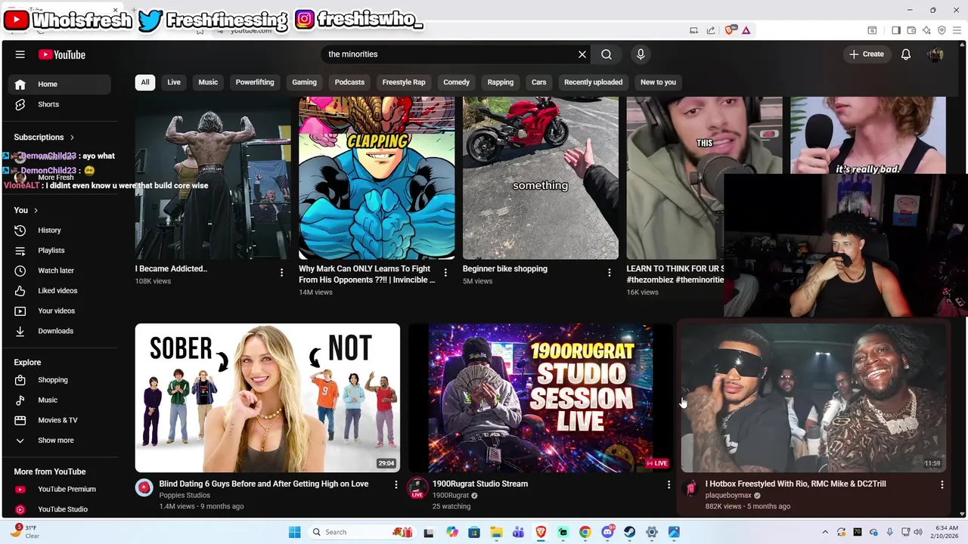968x544 pixels.
Task: Start voice search with the microphone
Action: tap(641, 54)
